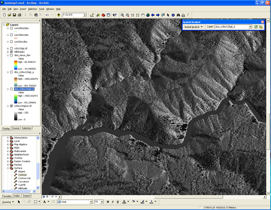This screenshot has height=210, width=271.
Task: Open the Command Line window icon
Action: pyautogui.click(x=108, y=15)
